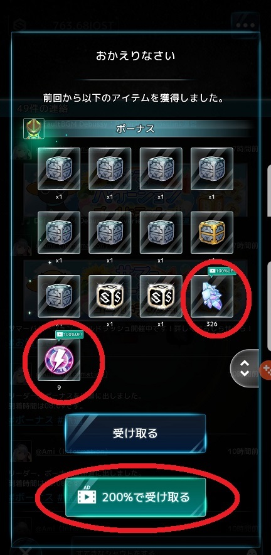Tap the 100%UP badge above the crystal
The image size is (271, 555).
(x=221, y=271)
